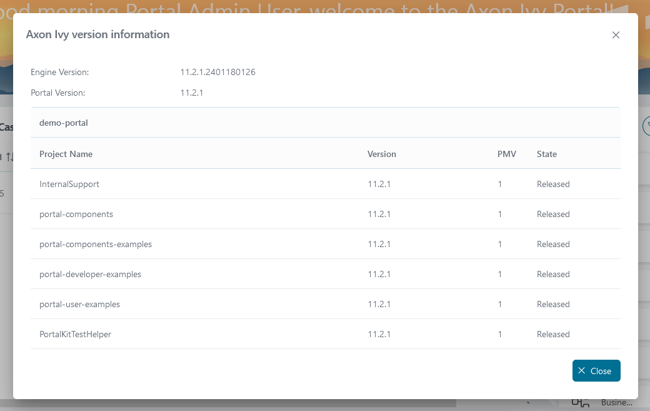This screenshot has height=411, width=650.
Task: Click the 'Portal Version:' label
Action: (x=58, y=93)
